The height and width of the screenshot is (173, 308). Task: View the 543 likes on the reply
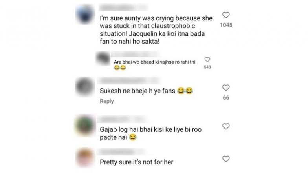tap(207, 67)
